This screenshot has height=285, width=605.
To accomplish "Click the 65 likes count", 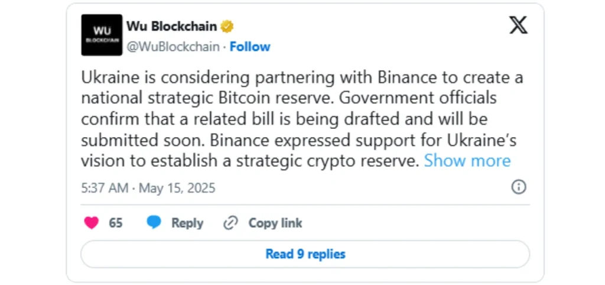I will pyautogui.click(x=116, y=223).
